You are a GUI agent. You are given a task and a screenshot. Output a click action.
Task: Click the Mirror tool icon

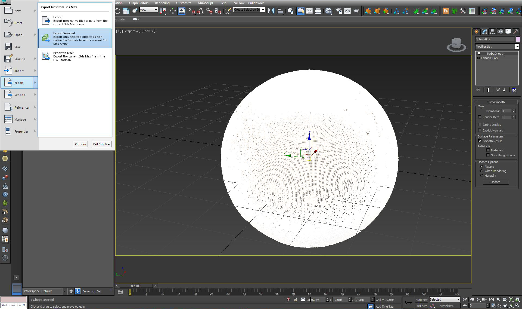pyautogui.click(x=271, y=11)
